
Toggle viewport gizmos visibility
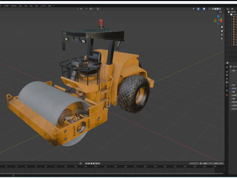coord(198,9)
